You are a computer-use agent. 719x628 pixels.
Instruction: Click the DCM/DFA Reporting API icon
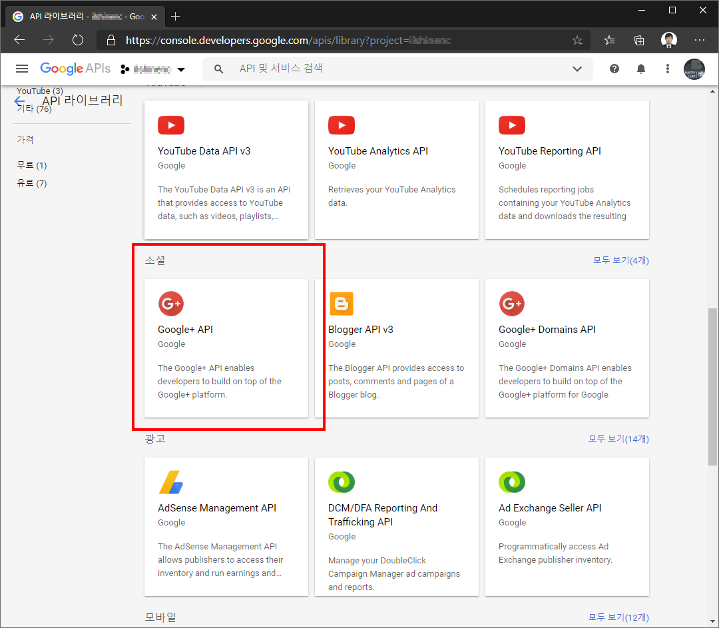pos(341,482)
